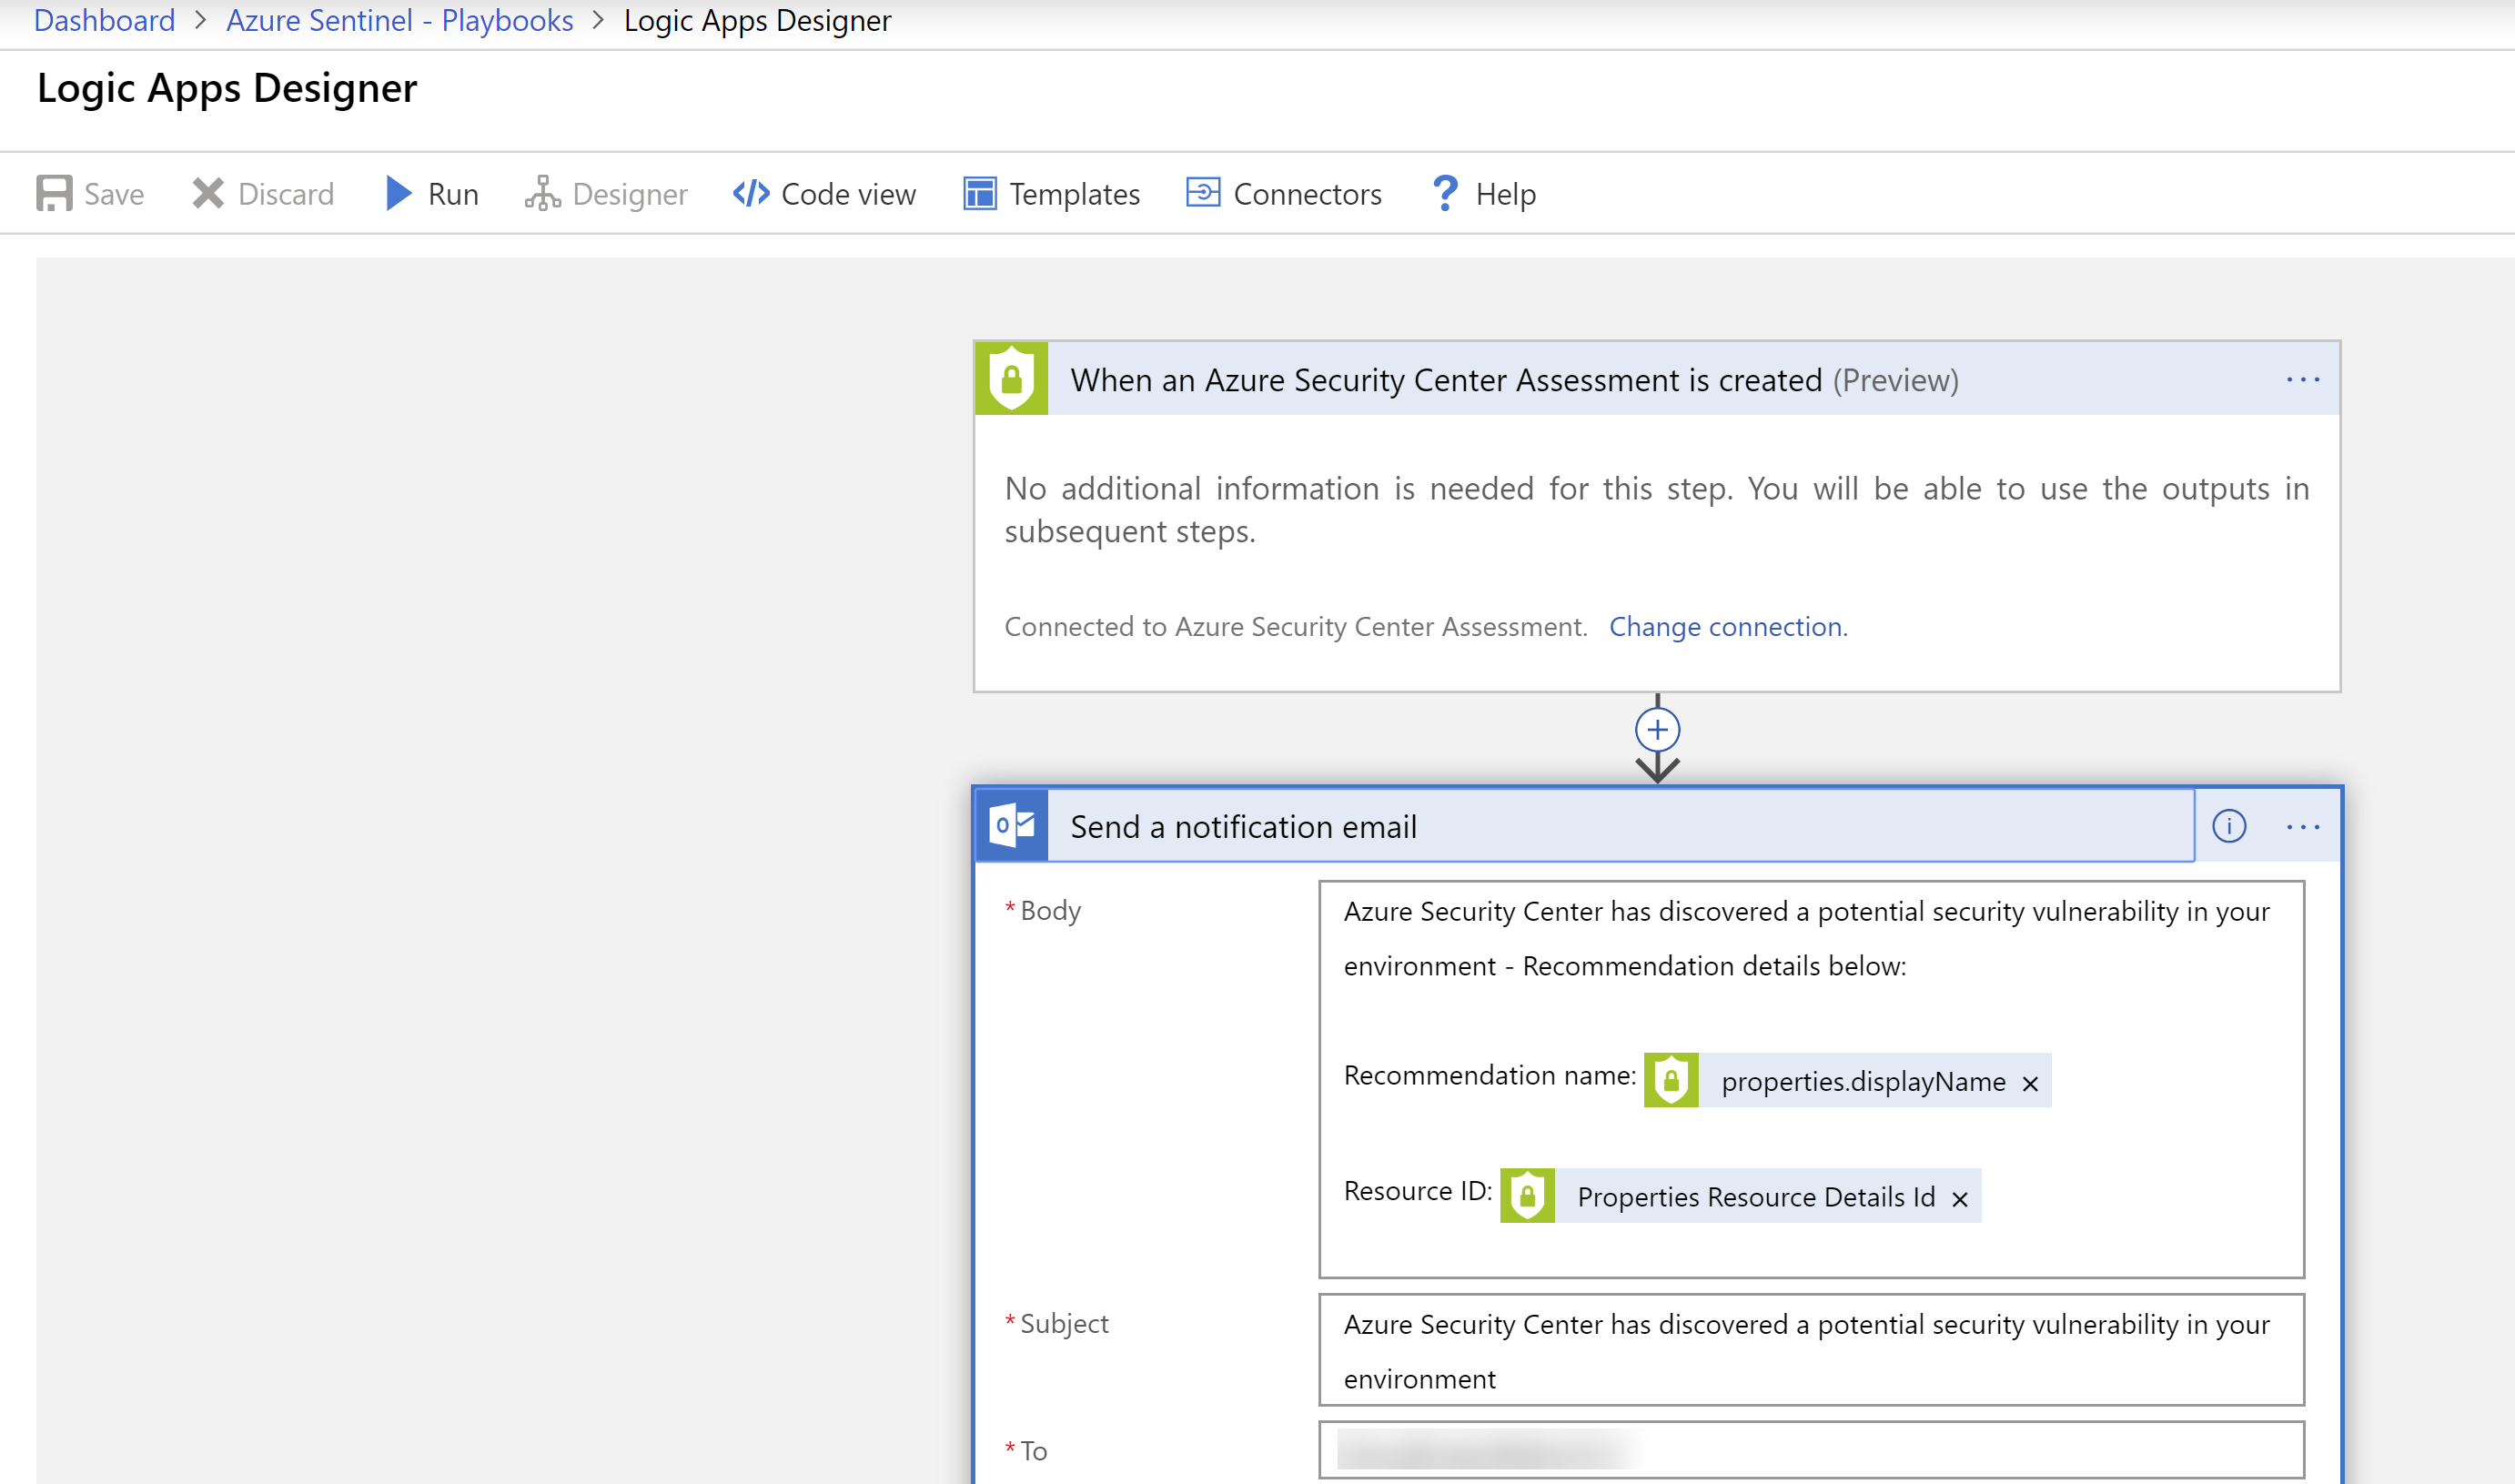This screenshot has height=1484, width=2515.
Task: Click Logic Apps Designer breadcrumb text
Action: click(757, 21)
